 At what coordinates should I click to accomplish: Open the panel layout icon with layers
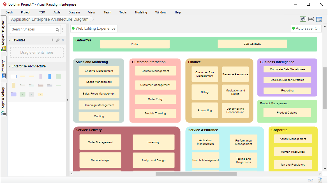click(x=319, y=19)
